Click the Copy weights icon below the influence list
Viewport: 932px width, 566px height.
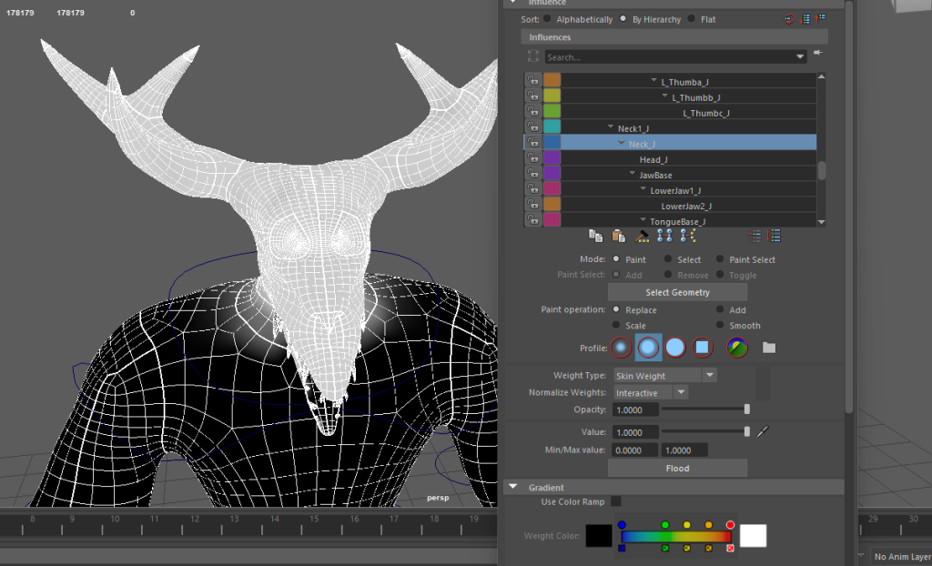tap(595, 236)
